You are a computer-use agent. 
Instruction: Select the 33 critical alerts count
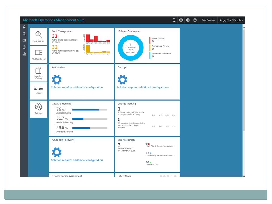[x=55, y=36]
